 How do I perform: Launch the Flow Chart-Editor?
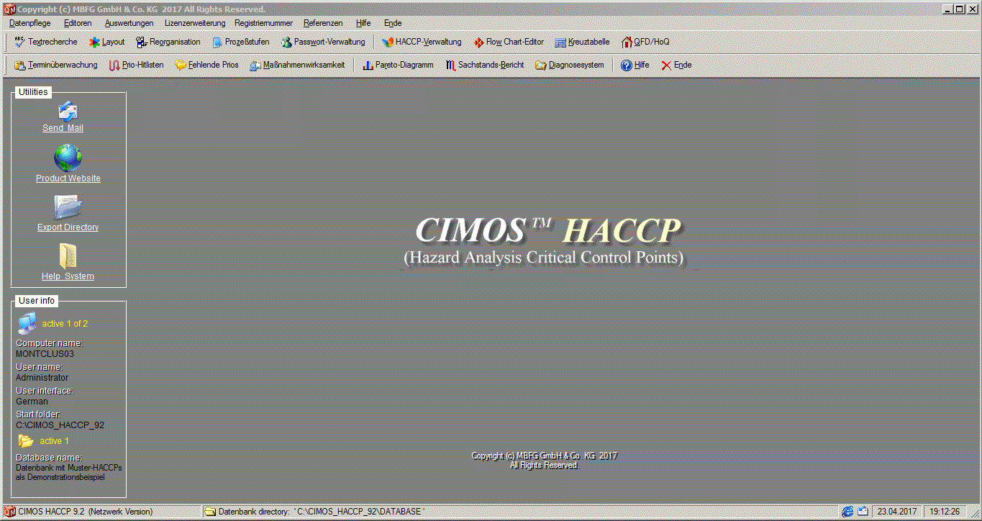tap(509, 42)
